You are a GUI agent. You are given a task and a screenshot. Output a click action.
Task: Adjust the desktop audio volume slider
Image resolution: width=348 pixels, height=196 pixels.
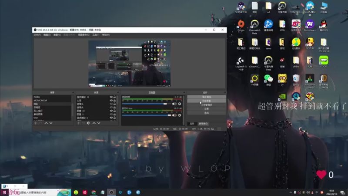pos(165,104)
